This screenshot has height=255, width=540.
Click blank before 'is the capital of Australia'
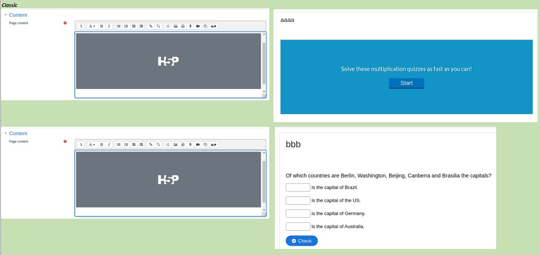[x=298, y=227]
